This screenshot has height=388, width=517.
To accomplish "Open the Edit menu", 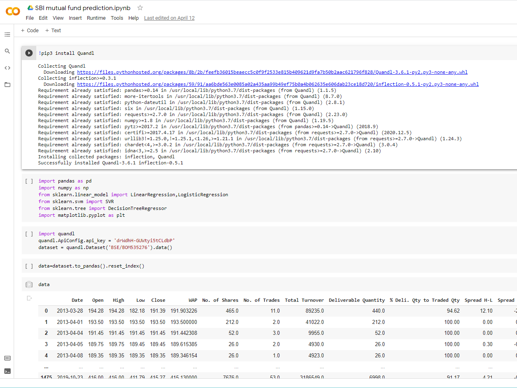I will [43, 18].
